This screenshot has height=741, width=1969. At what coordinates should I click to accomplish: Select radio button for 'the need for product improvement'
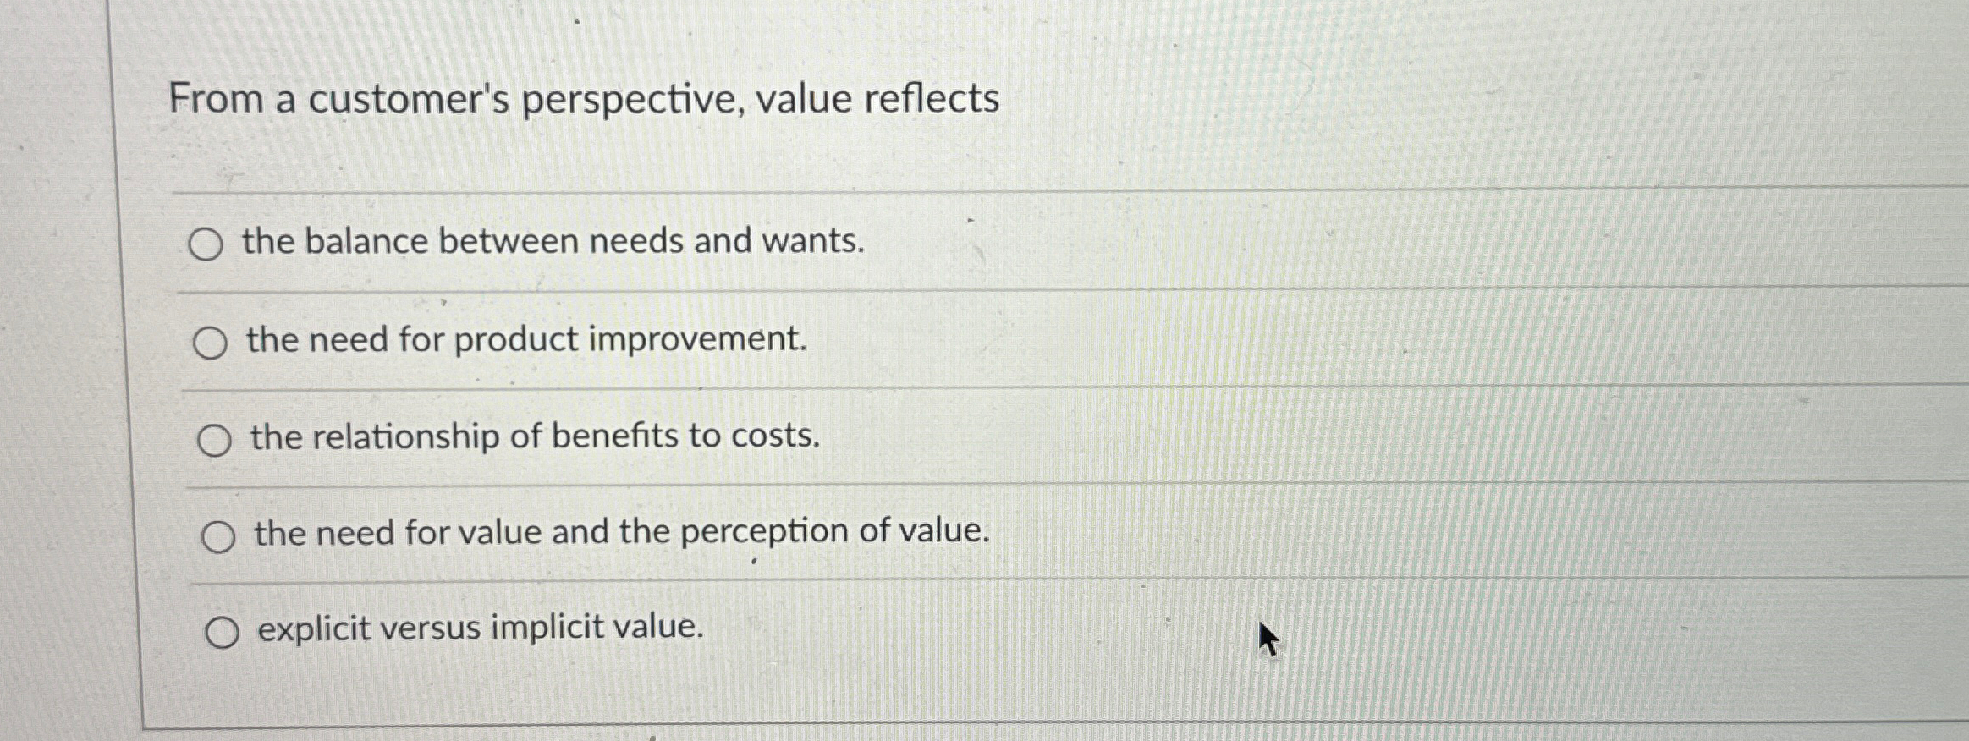point(212,343)
